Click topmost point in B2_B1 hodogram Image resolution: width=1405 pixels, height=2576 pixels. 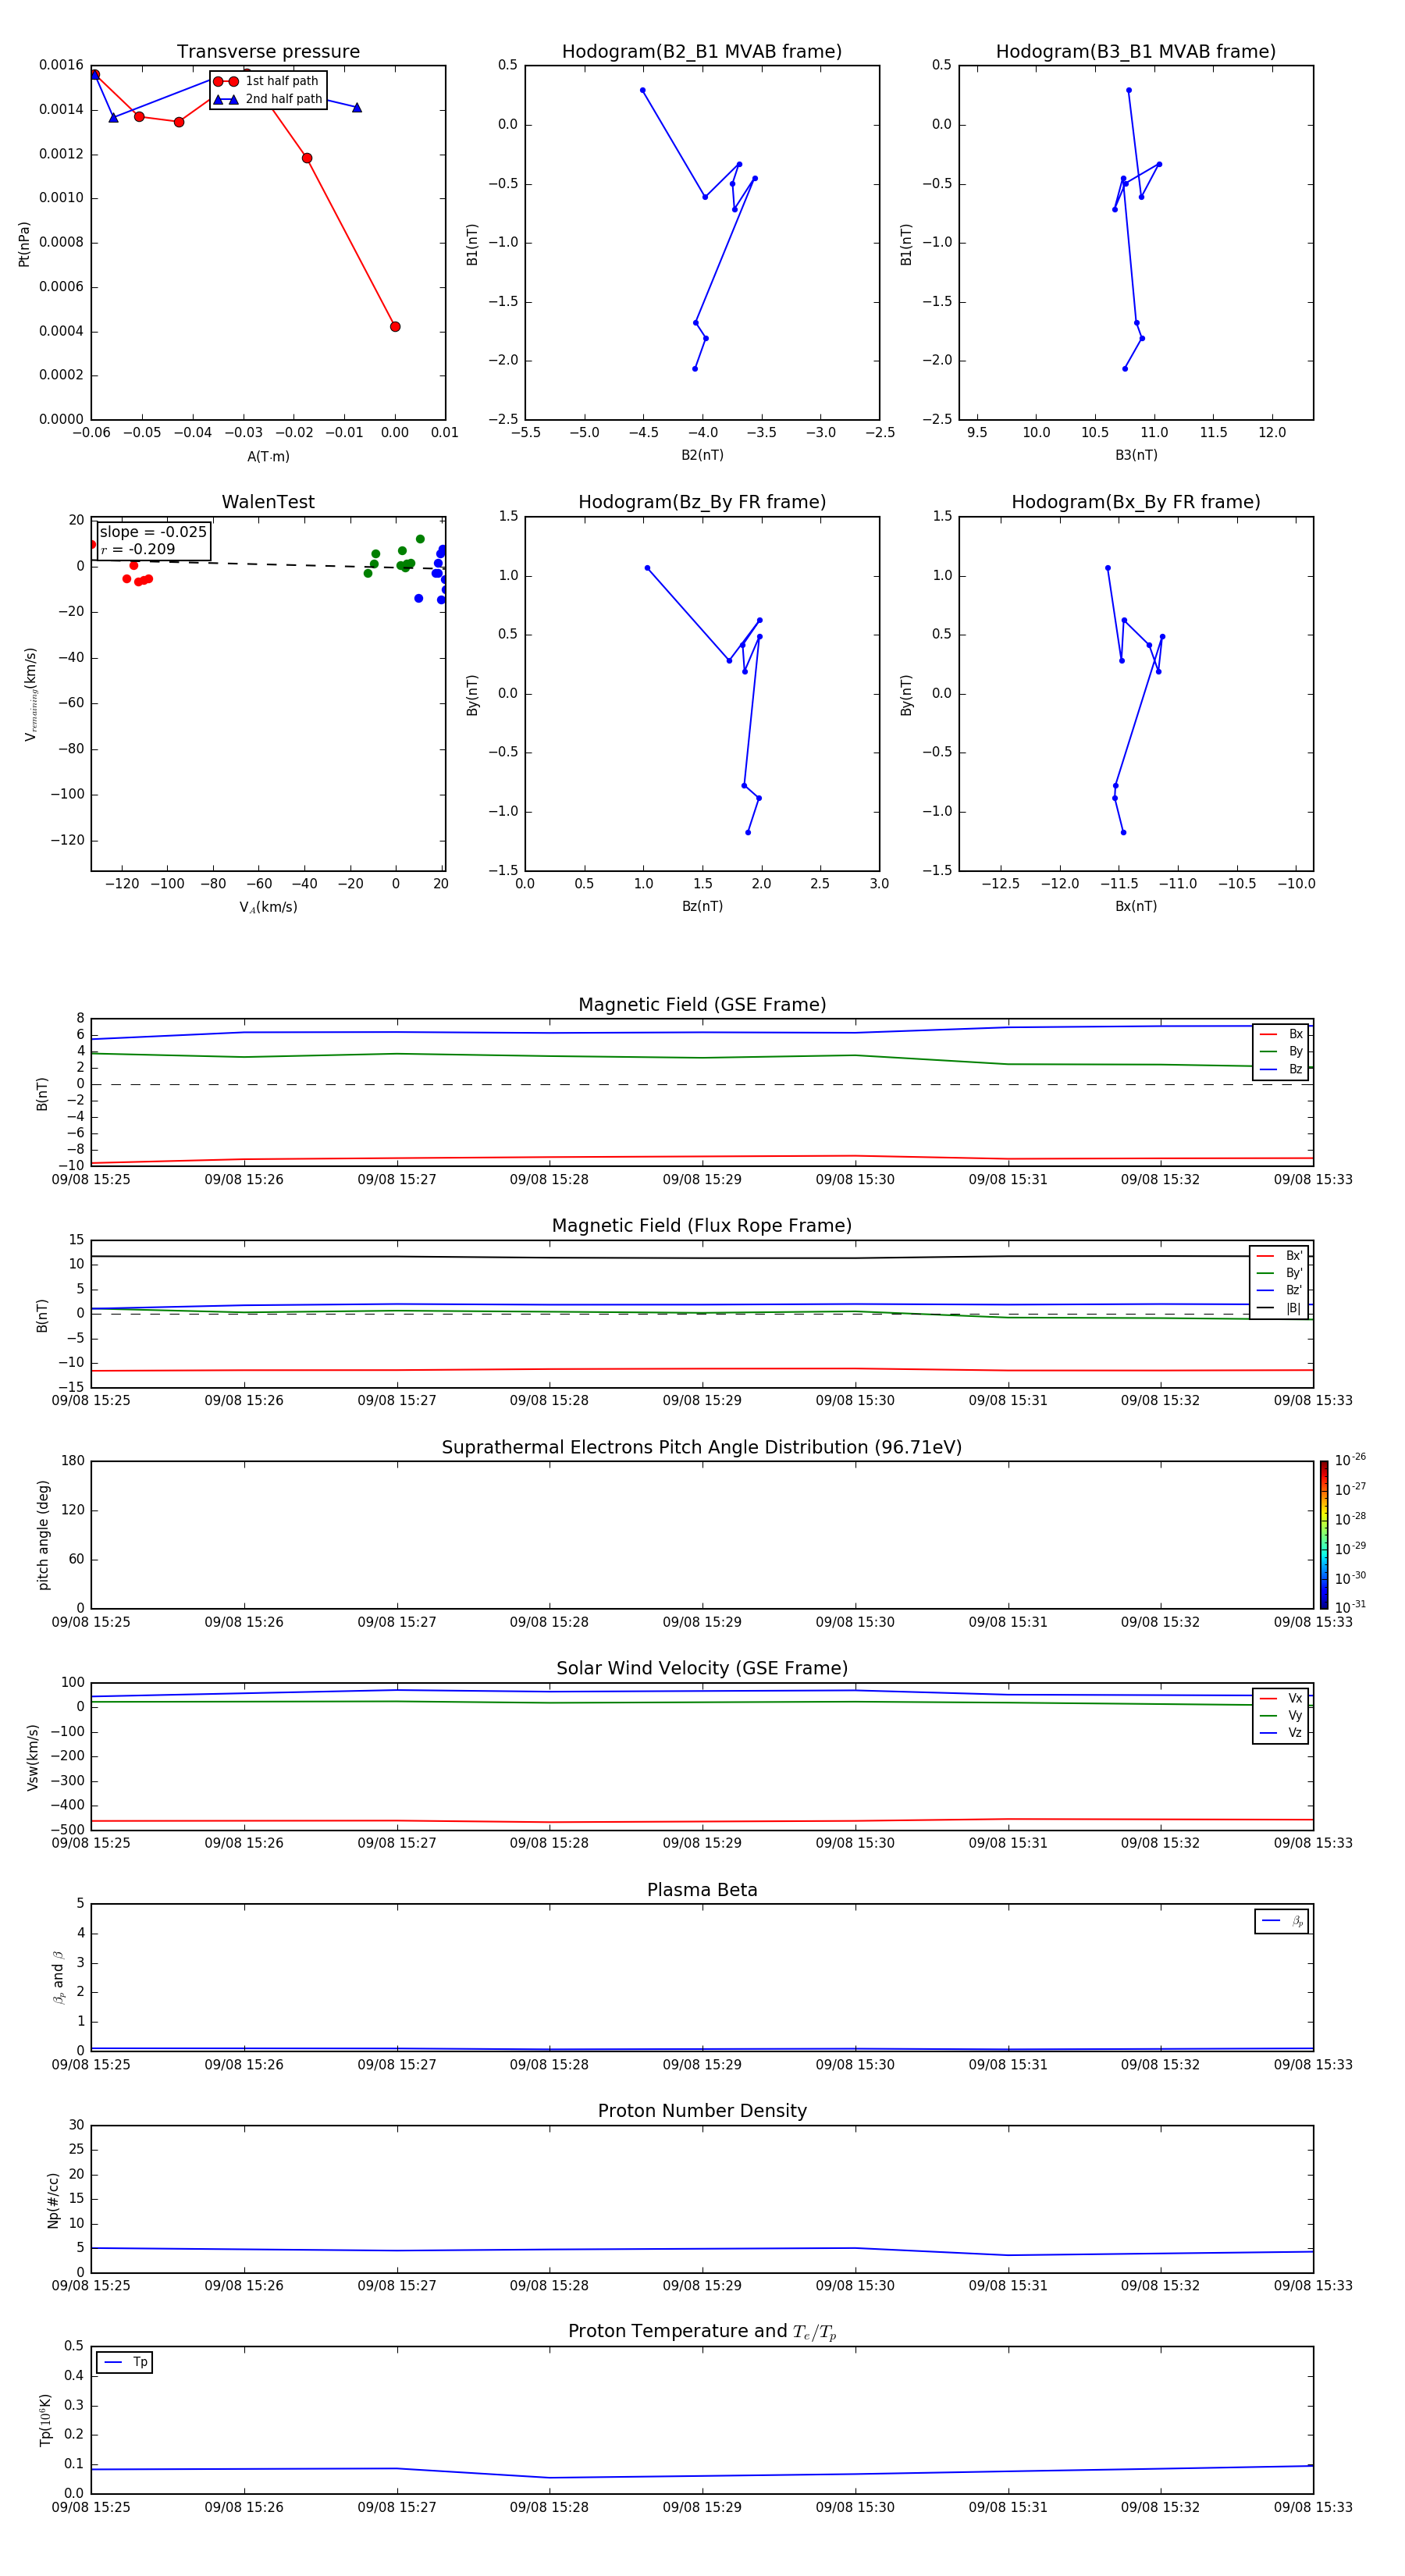642,90
